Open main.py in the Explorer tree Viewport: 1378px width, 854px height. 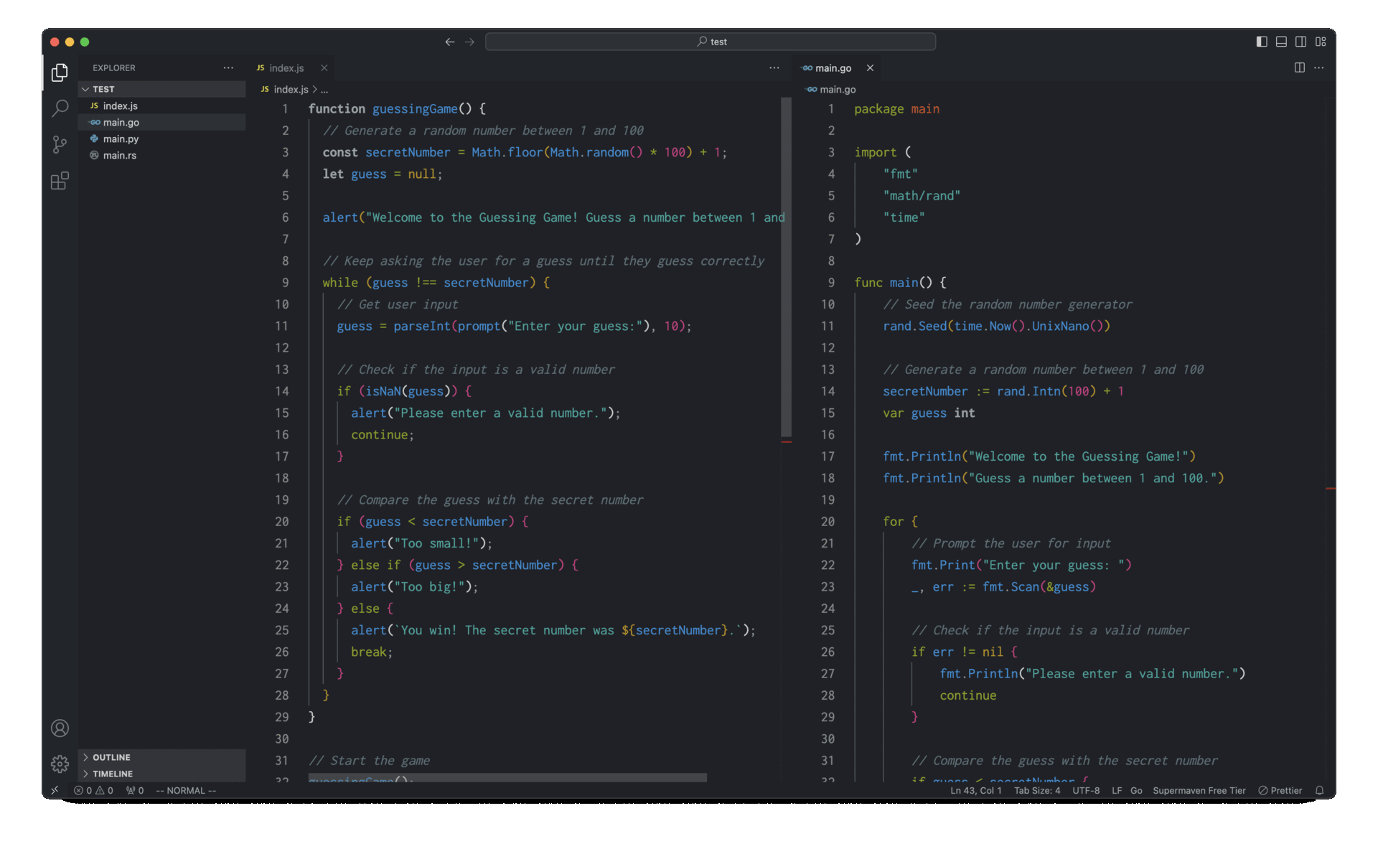pos(161,139)
